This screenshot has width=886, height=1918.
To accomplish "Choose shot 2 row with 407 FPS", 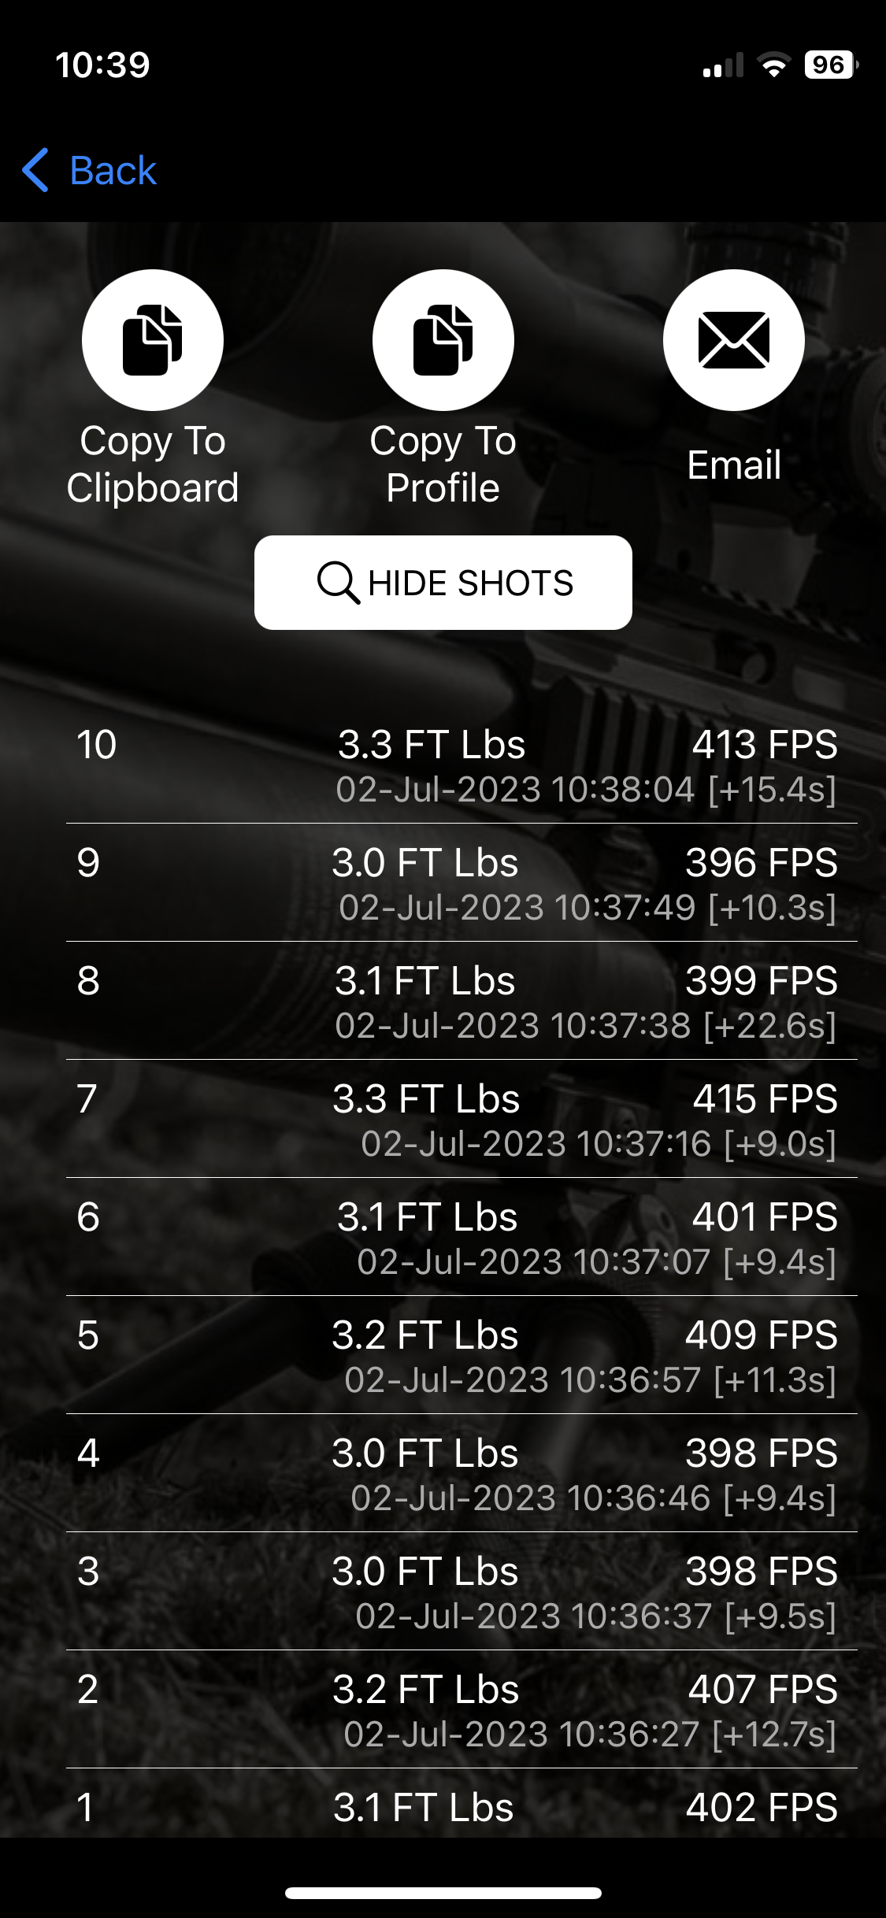I will coord(462,1709).
